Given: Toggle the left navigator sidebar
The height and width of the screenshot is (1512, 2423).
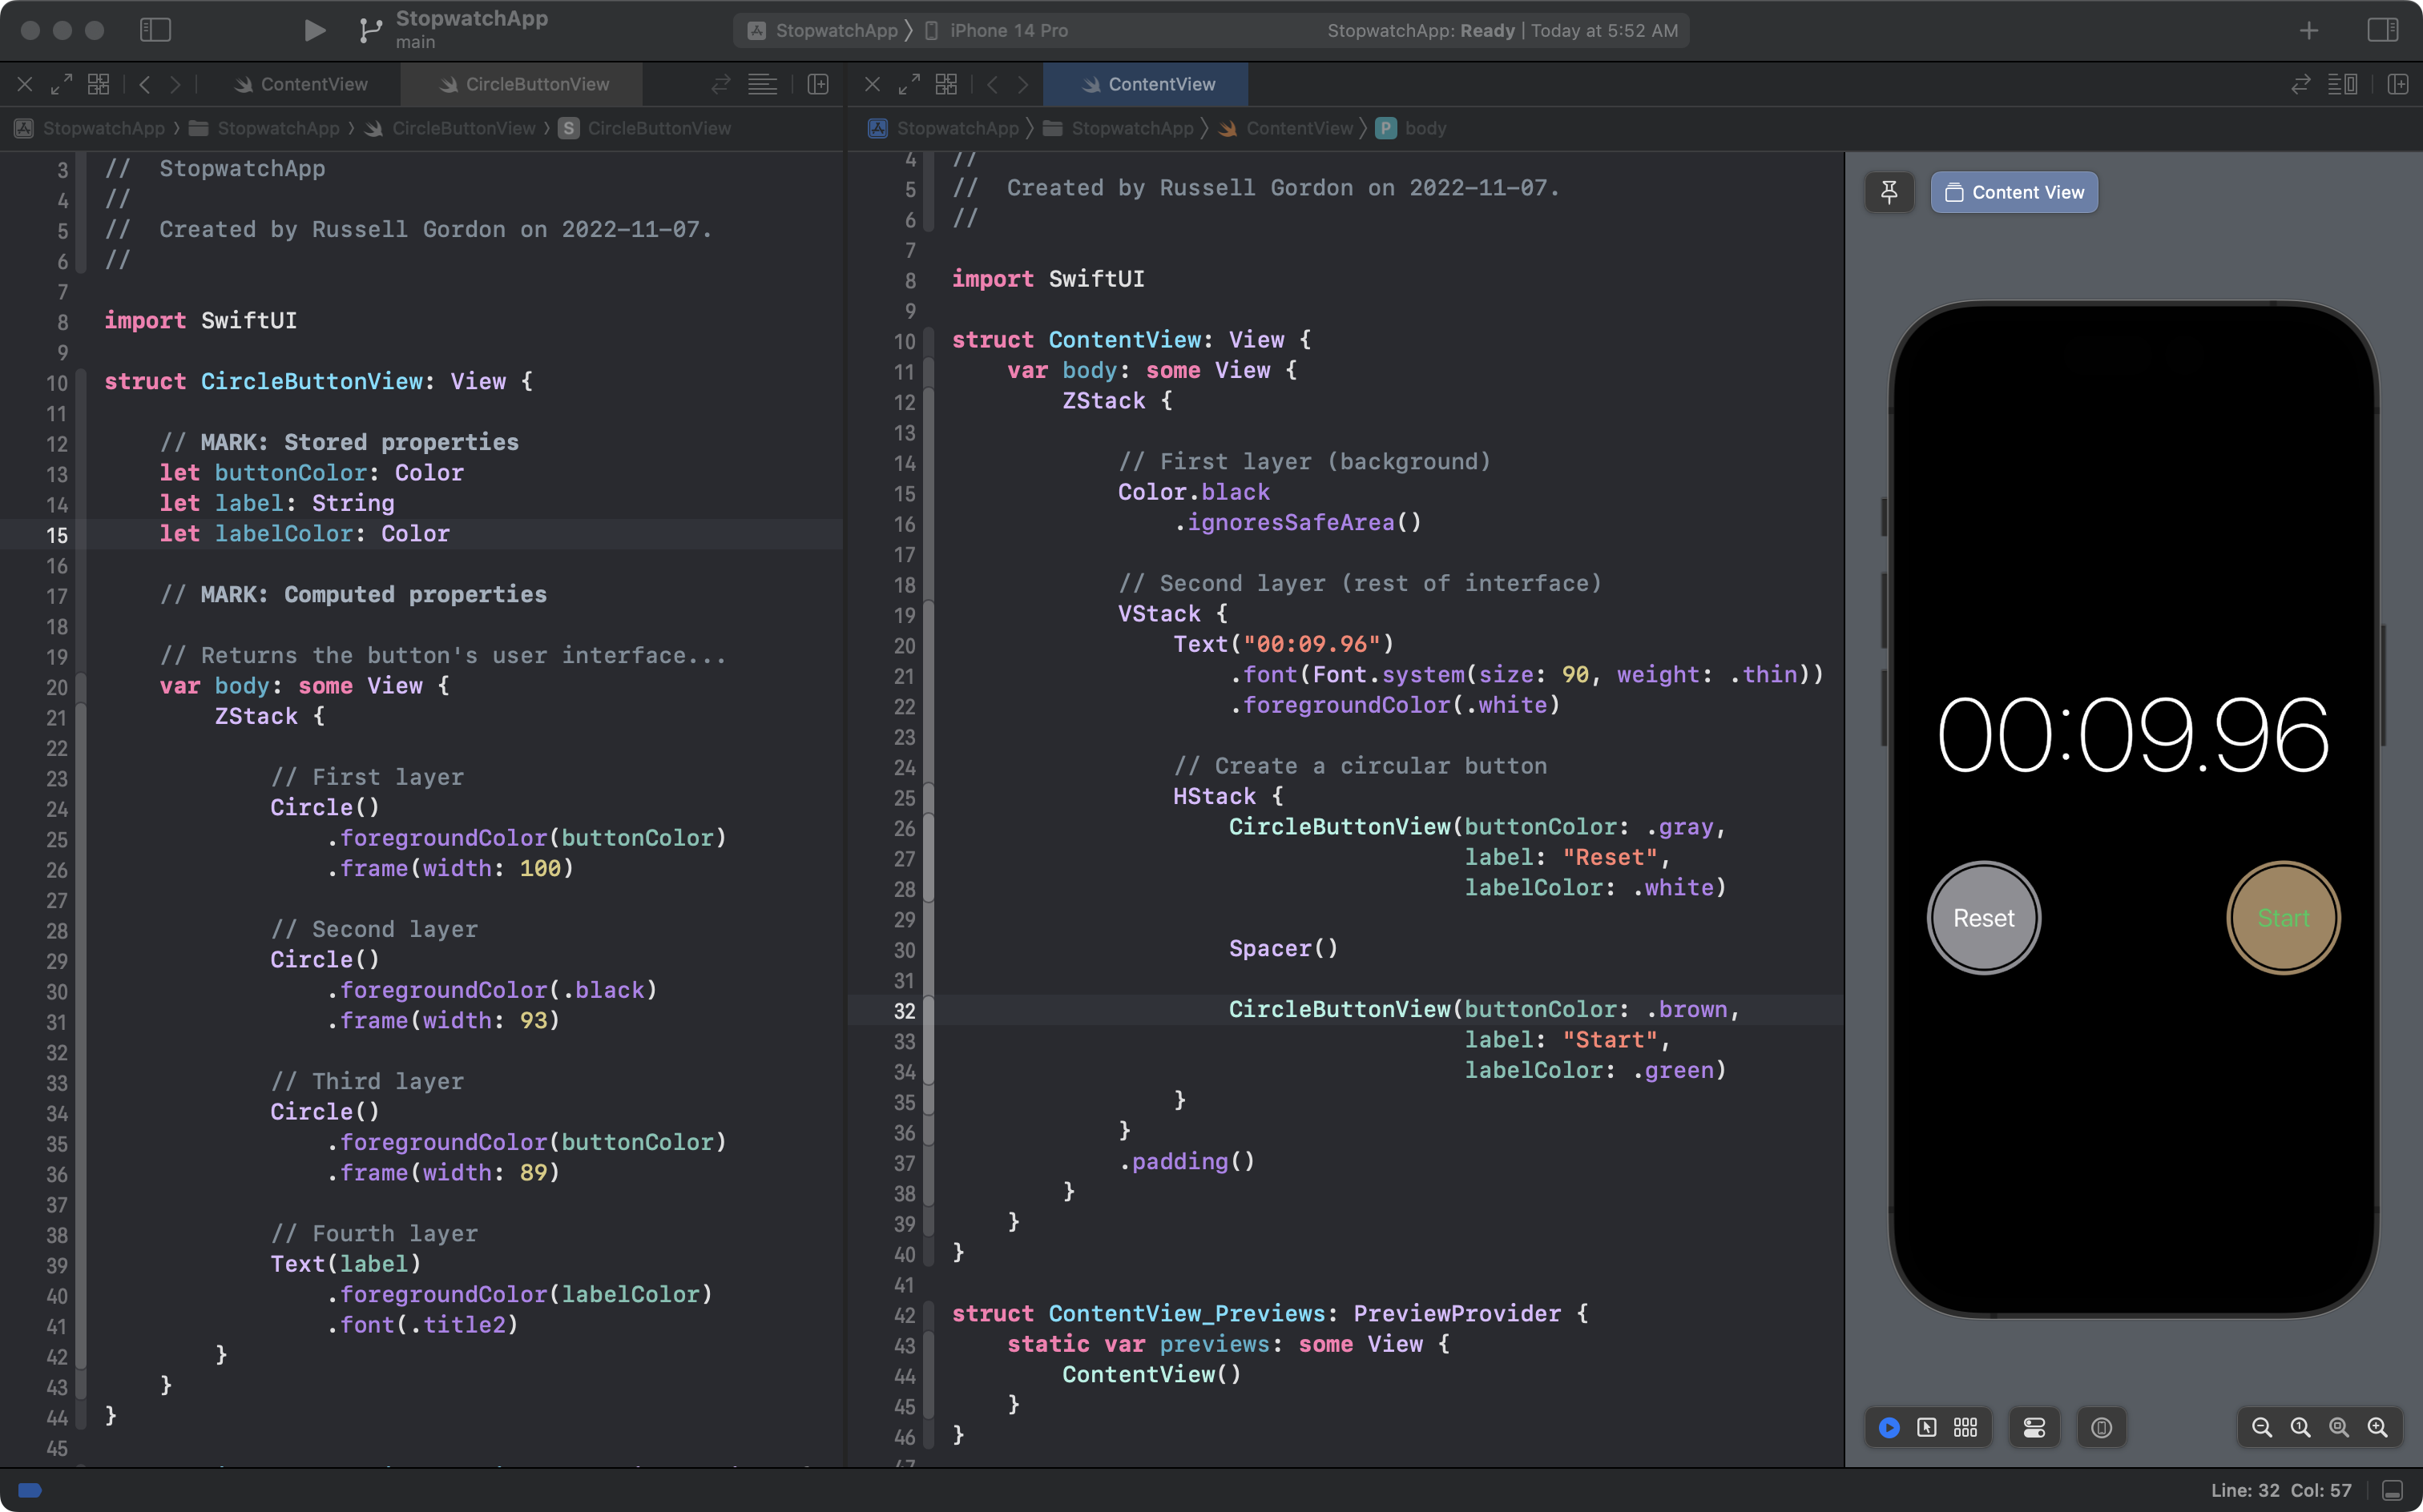Looking at the screenshot, I should tap(155, 30).
